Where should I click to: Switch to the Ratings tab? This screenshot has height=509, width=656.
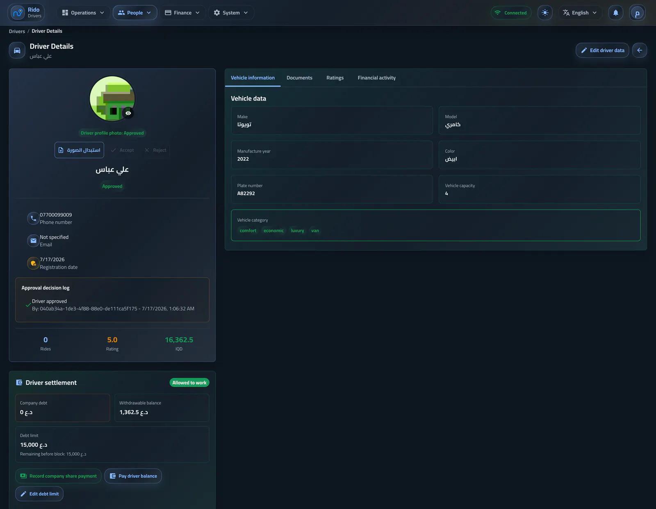(335, 78)
